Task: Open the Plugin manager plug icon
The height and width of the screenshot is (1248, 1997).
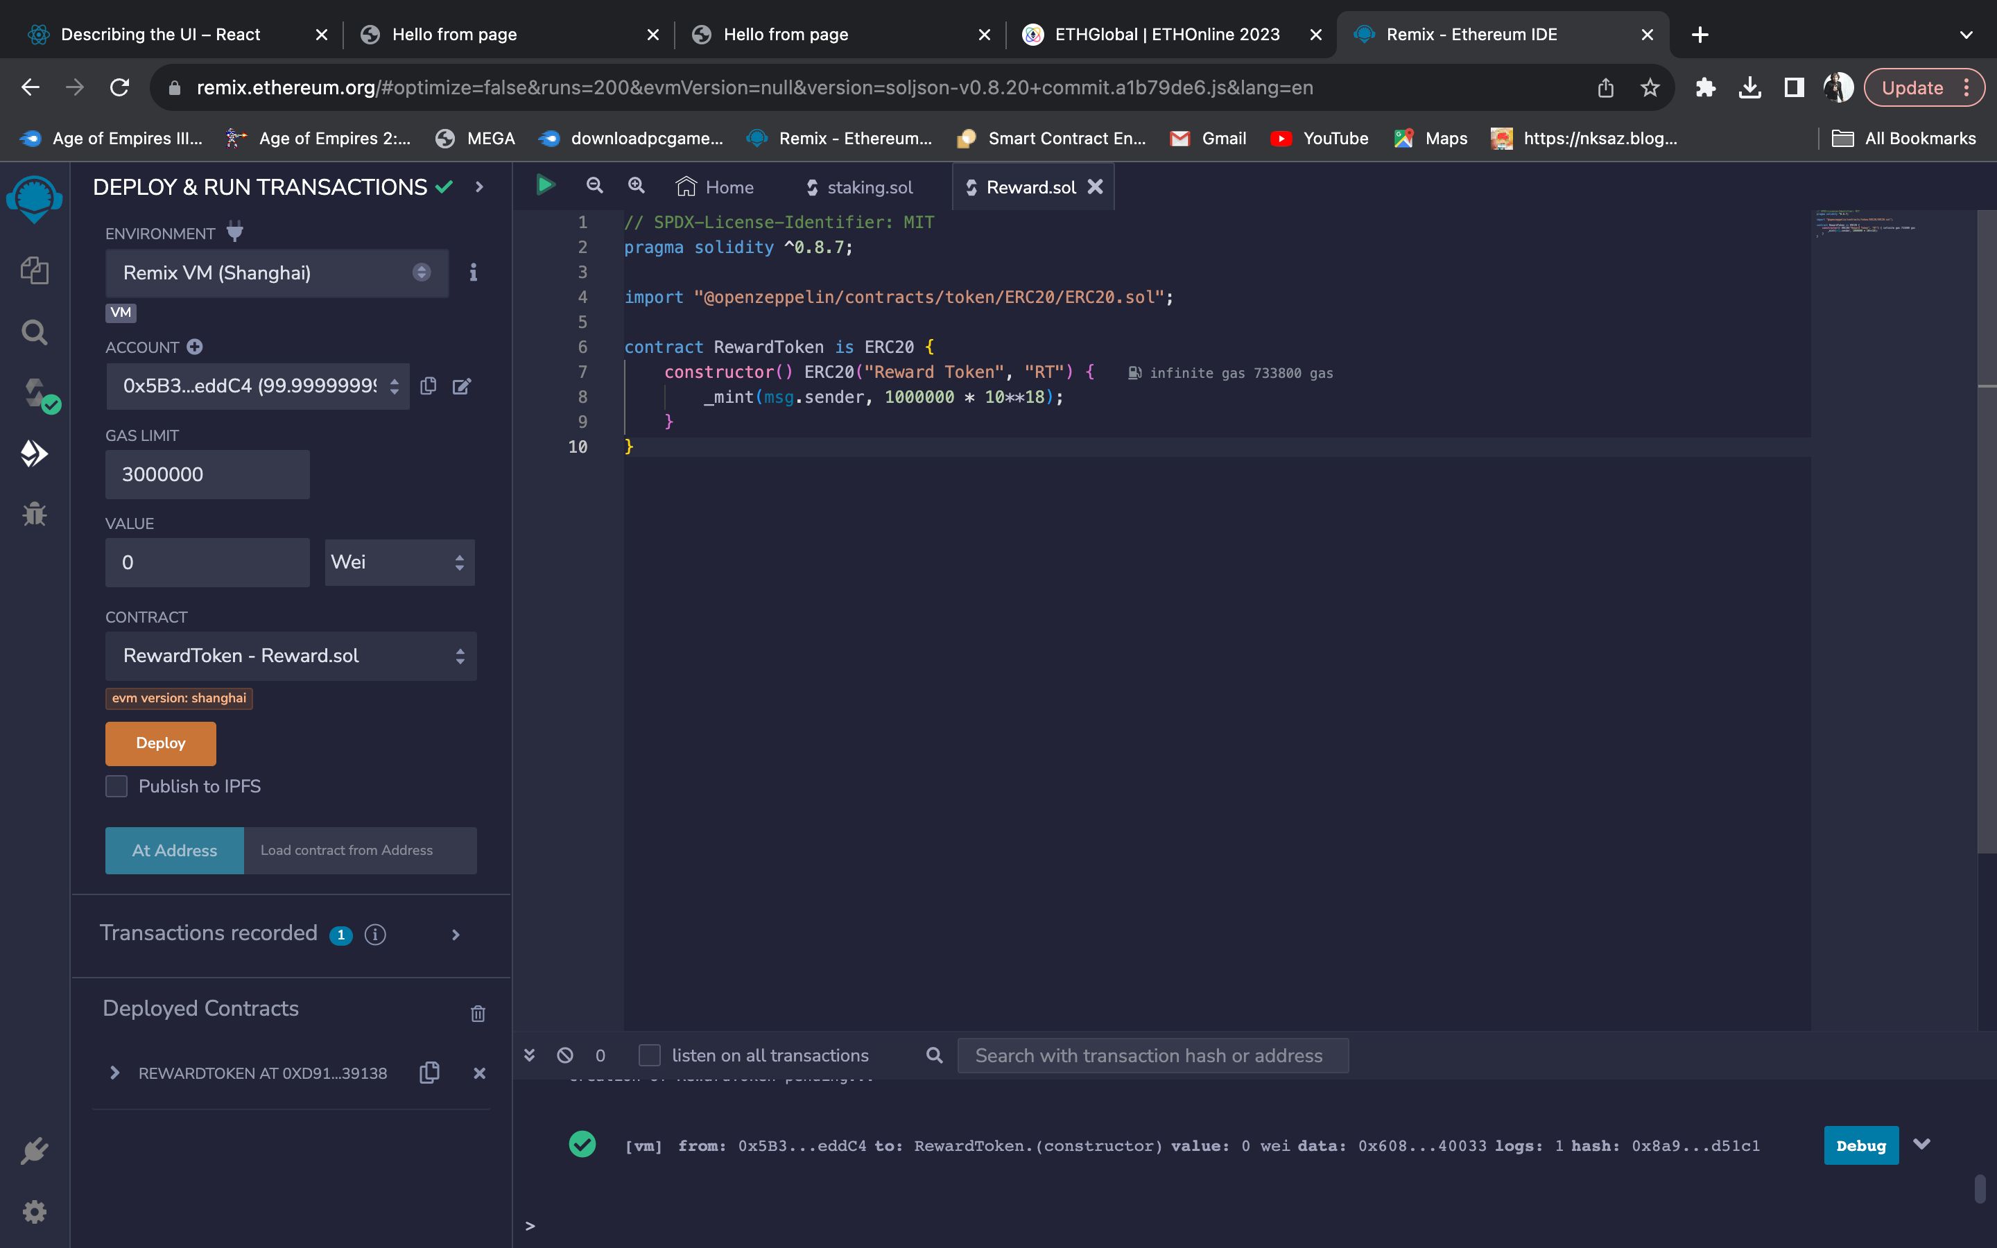Action: click(34, 1151)
